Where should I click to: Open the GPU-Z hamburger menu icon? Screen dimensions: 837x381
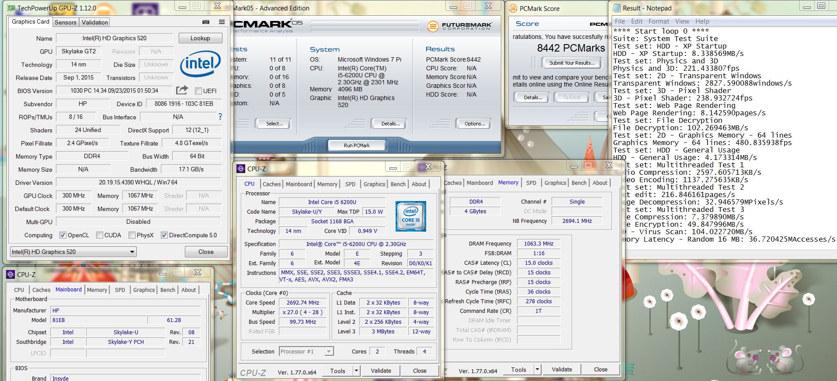[222, 22]
